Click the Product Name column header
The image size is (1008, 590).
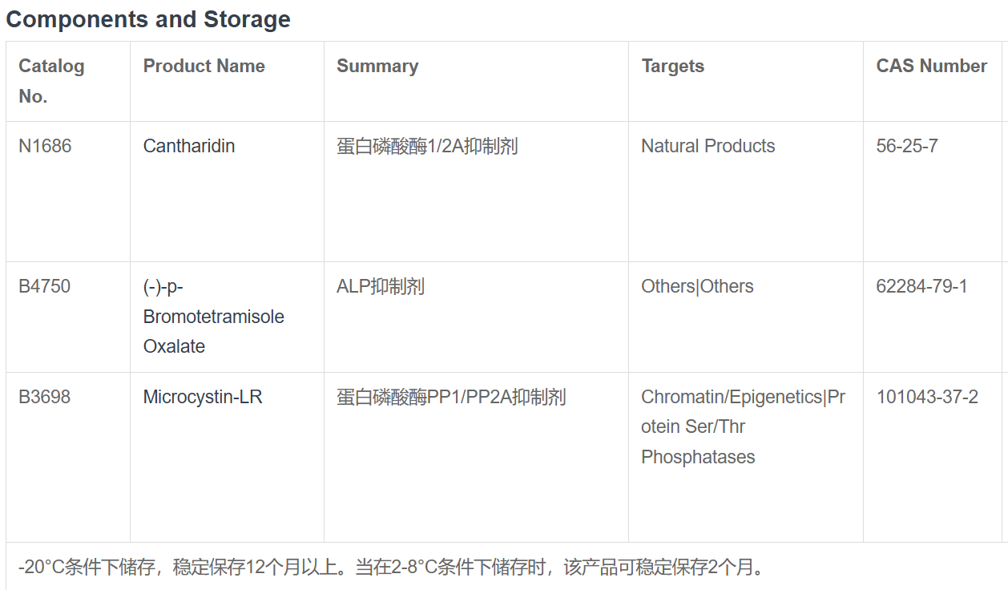(204, 66)
